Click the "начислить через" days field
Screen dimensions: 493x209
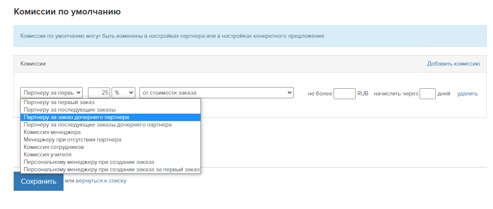427,93
